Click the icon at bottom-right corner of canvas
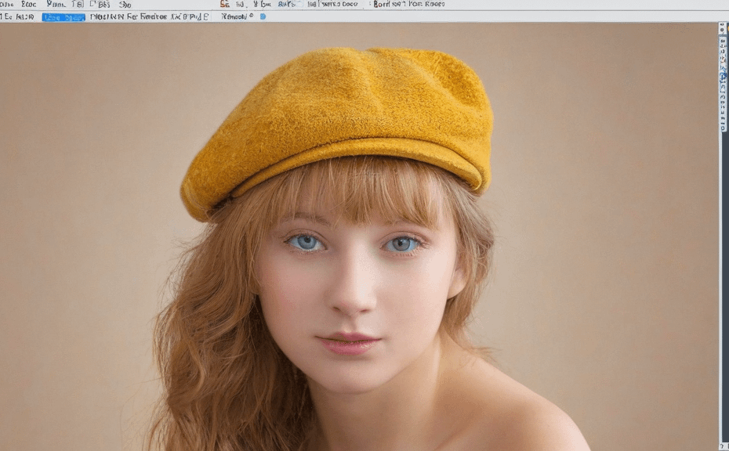729x451 pixels. click(723, 446)
